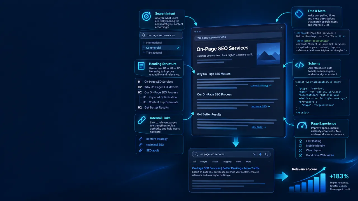
Task: Click the /on-page-seo-services URL bar
Action: (238, 37)
